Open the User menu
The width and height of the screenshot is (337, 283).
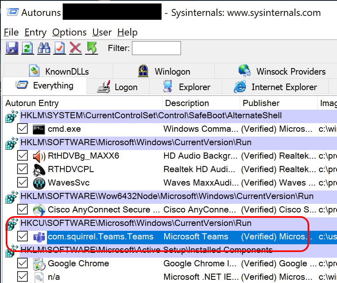[102, 32]
